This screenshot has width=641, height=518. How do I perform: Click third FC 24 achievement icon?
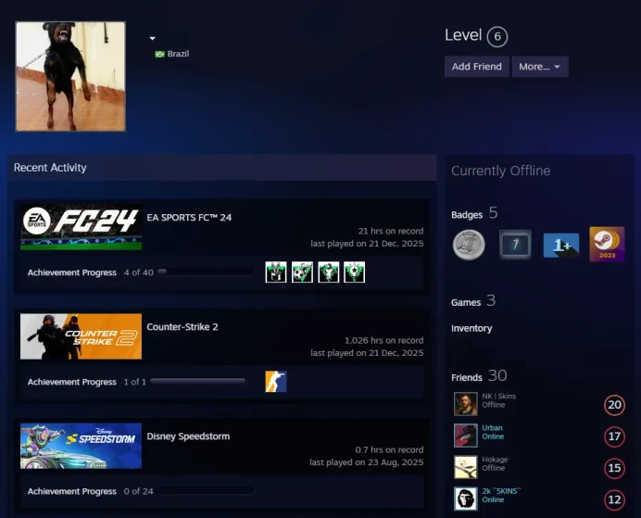328,272
